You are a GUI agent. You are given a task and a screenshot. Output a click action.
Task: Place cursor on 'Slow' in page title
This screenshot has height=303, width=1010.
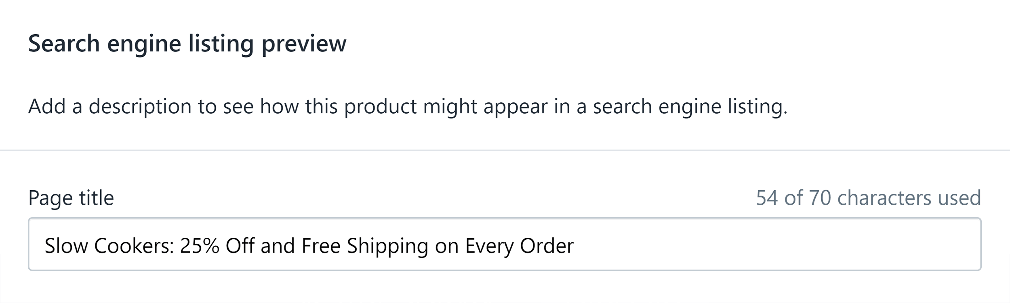[x=66, y=245]
